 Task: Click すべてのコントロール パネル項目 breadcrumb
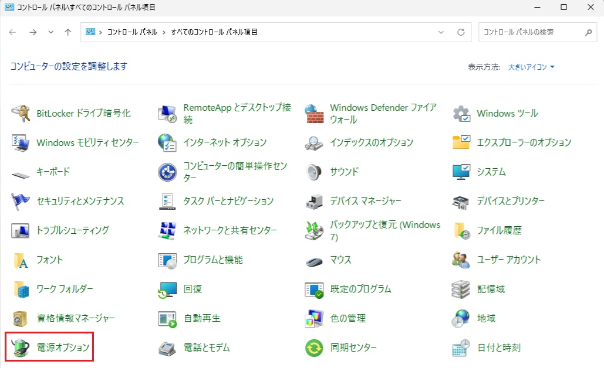point(214,32)
